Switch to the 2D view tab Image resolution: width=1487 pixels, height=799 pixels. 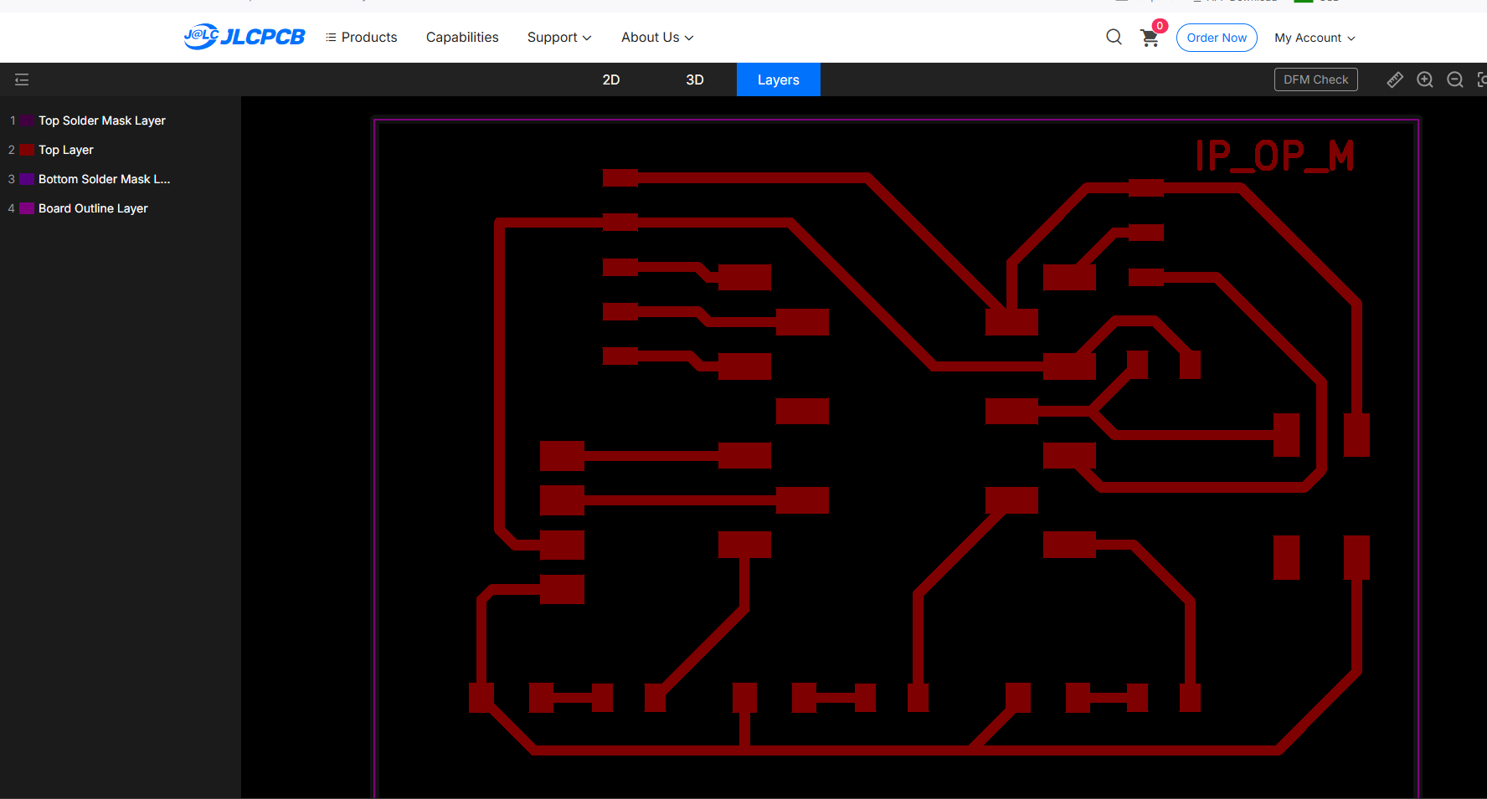(x=611, y=79)
